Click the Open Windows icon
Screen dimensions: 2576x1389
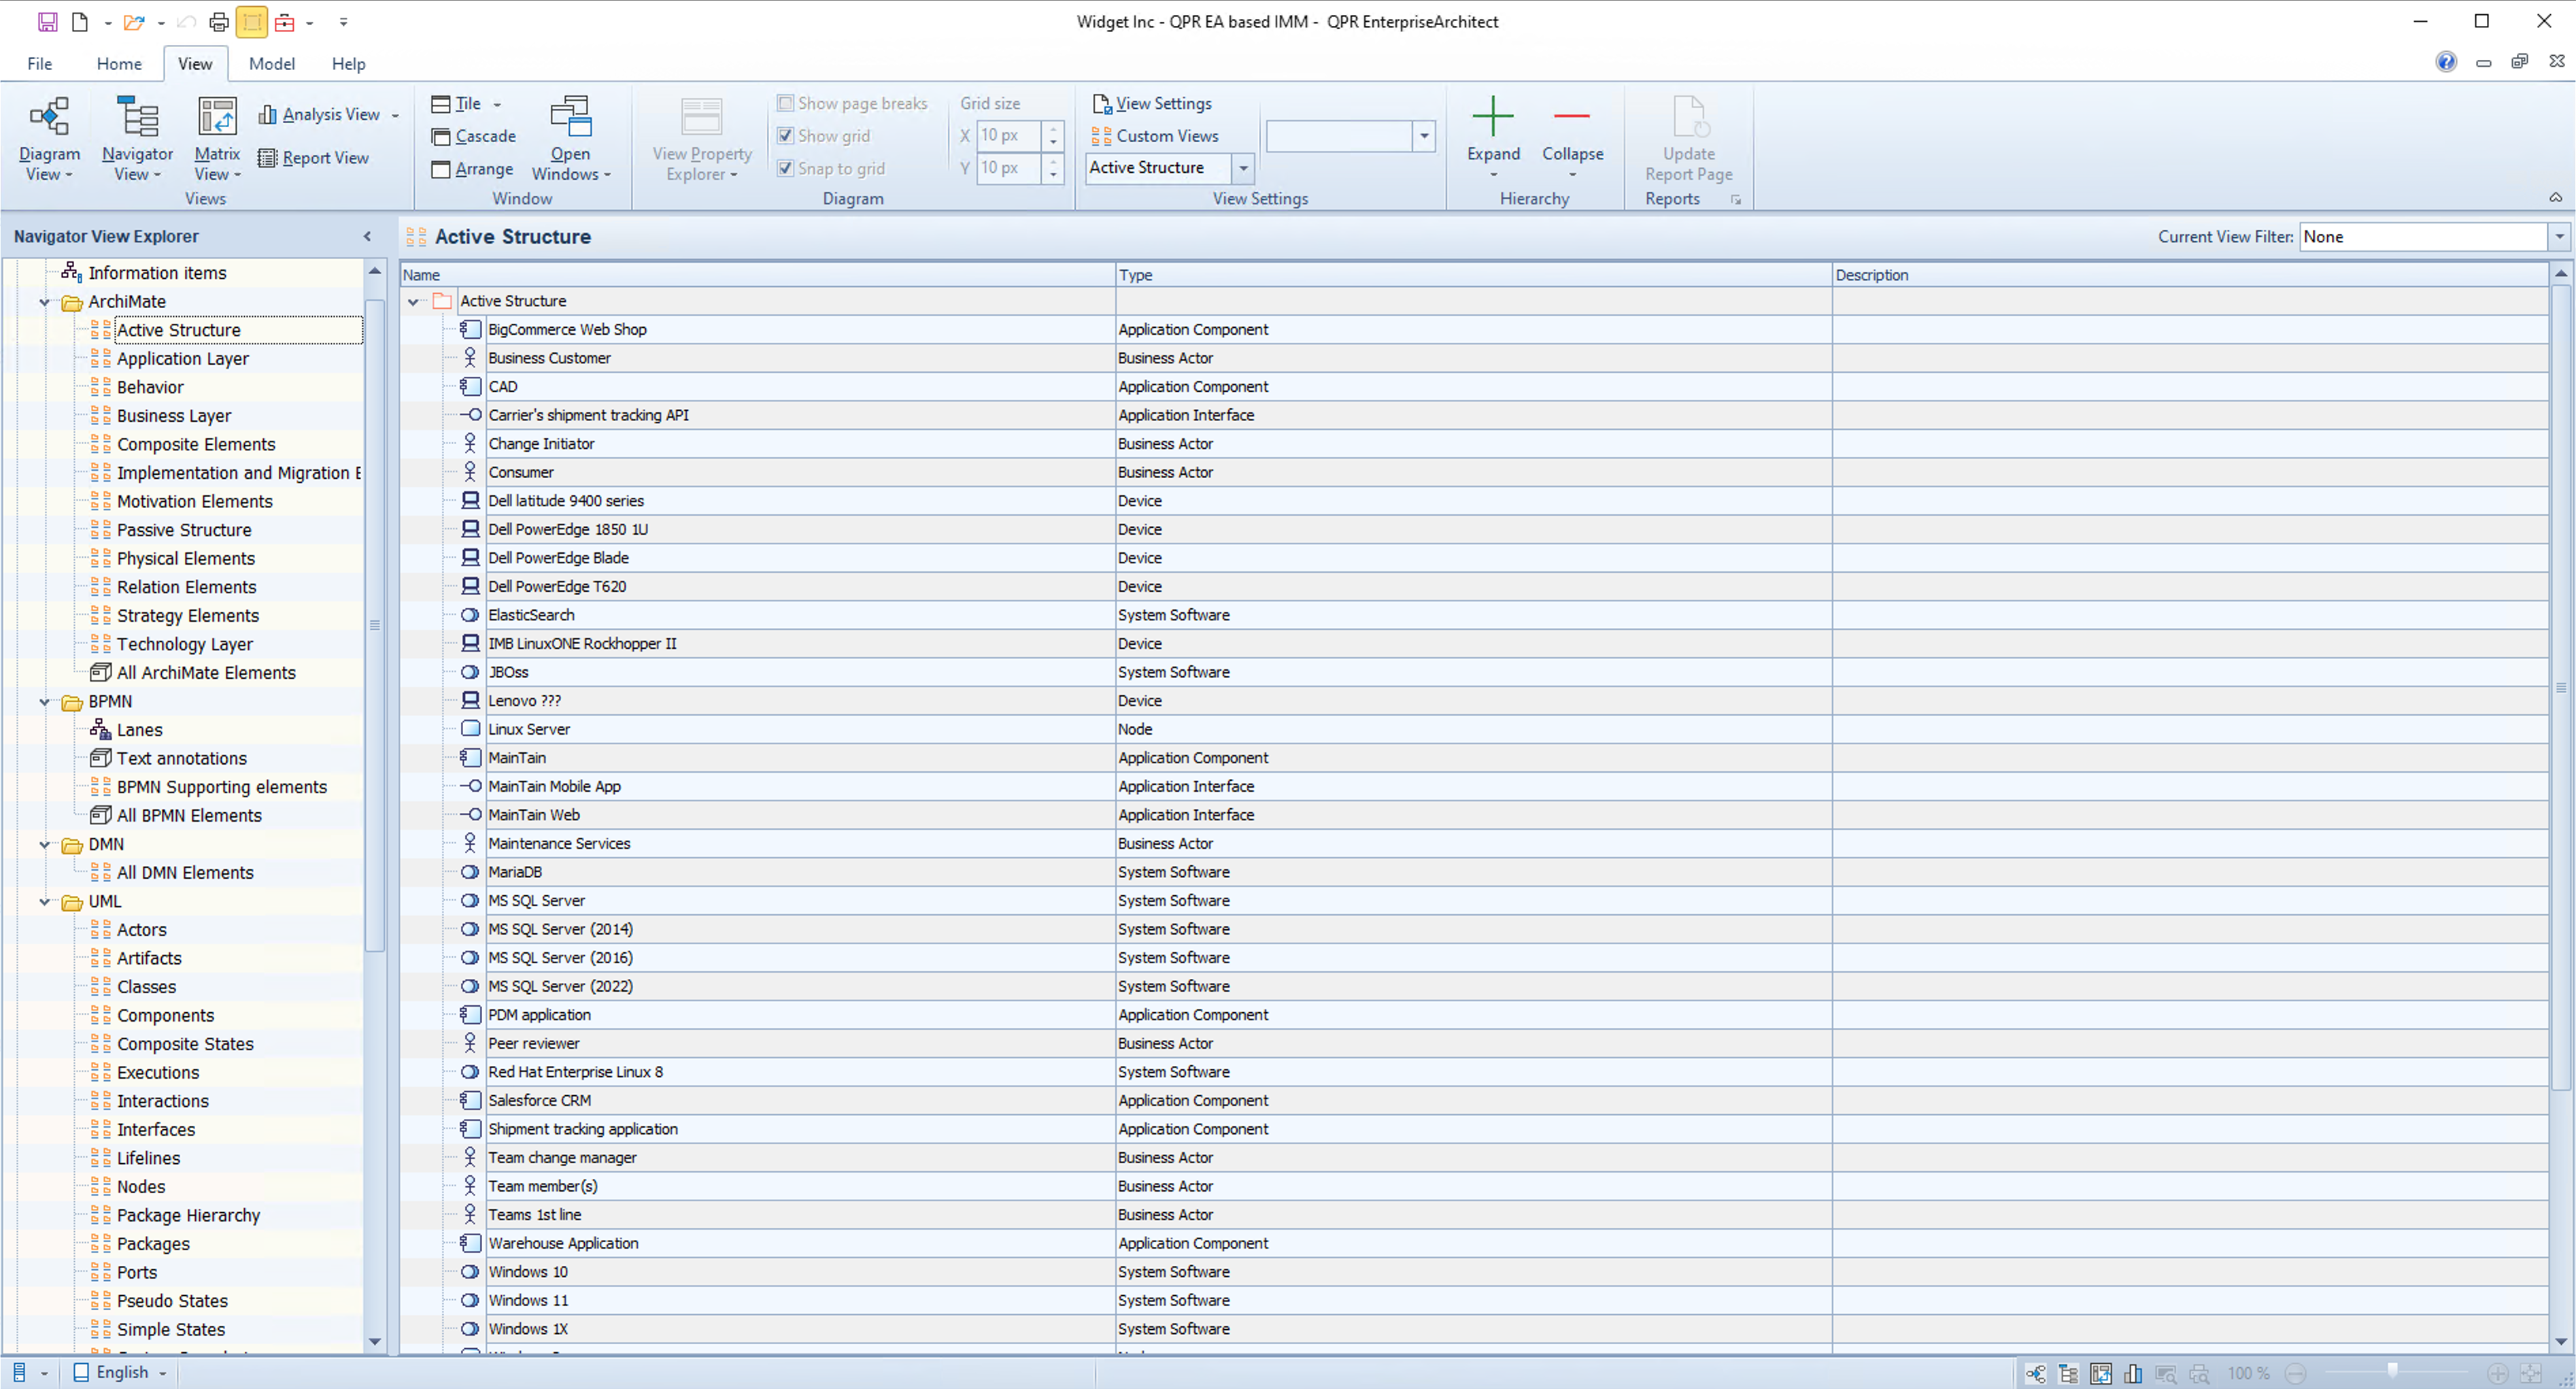tap(570, 117)
